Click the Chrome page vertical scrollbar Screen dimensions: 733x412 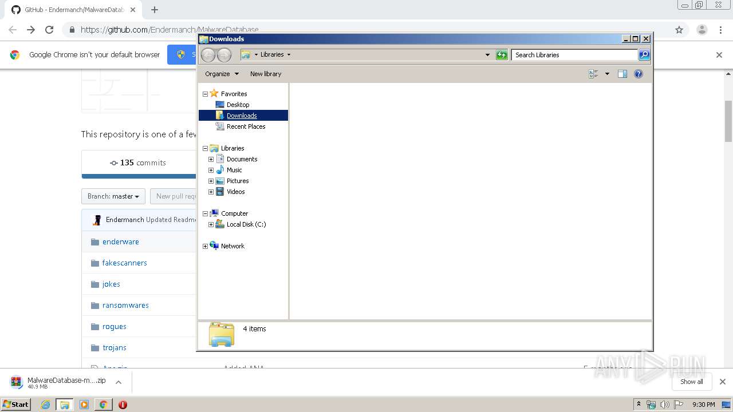(x=728, y=121)
